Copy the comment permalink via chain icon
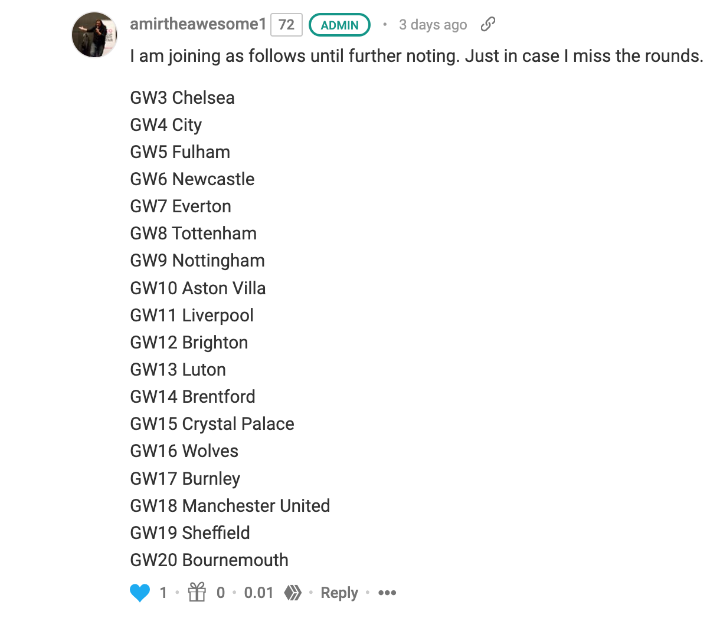 pyautogui.click(x=488, y=24)
